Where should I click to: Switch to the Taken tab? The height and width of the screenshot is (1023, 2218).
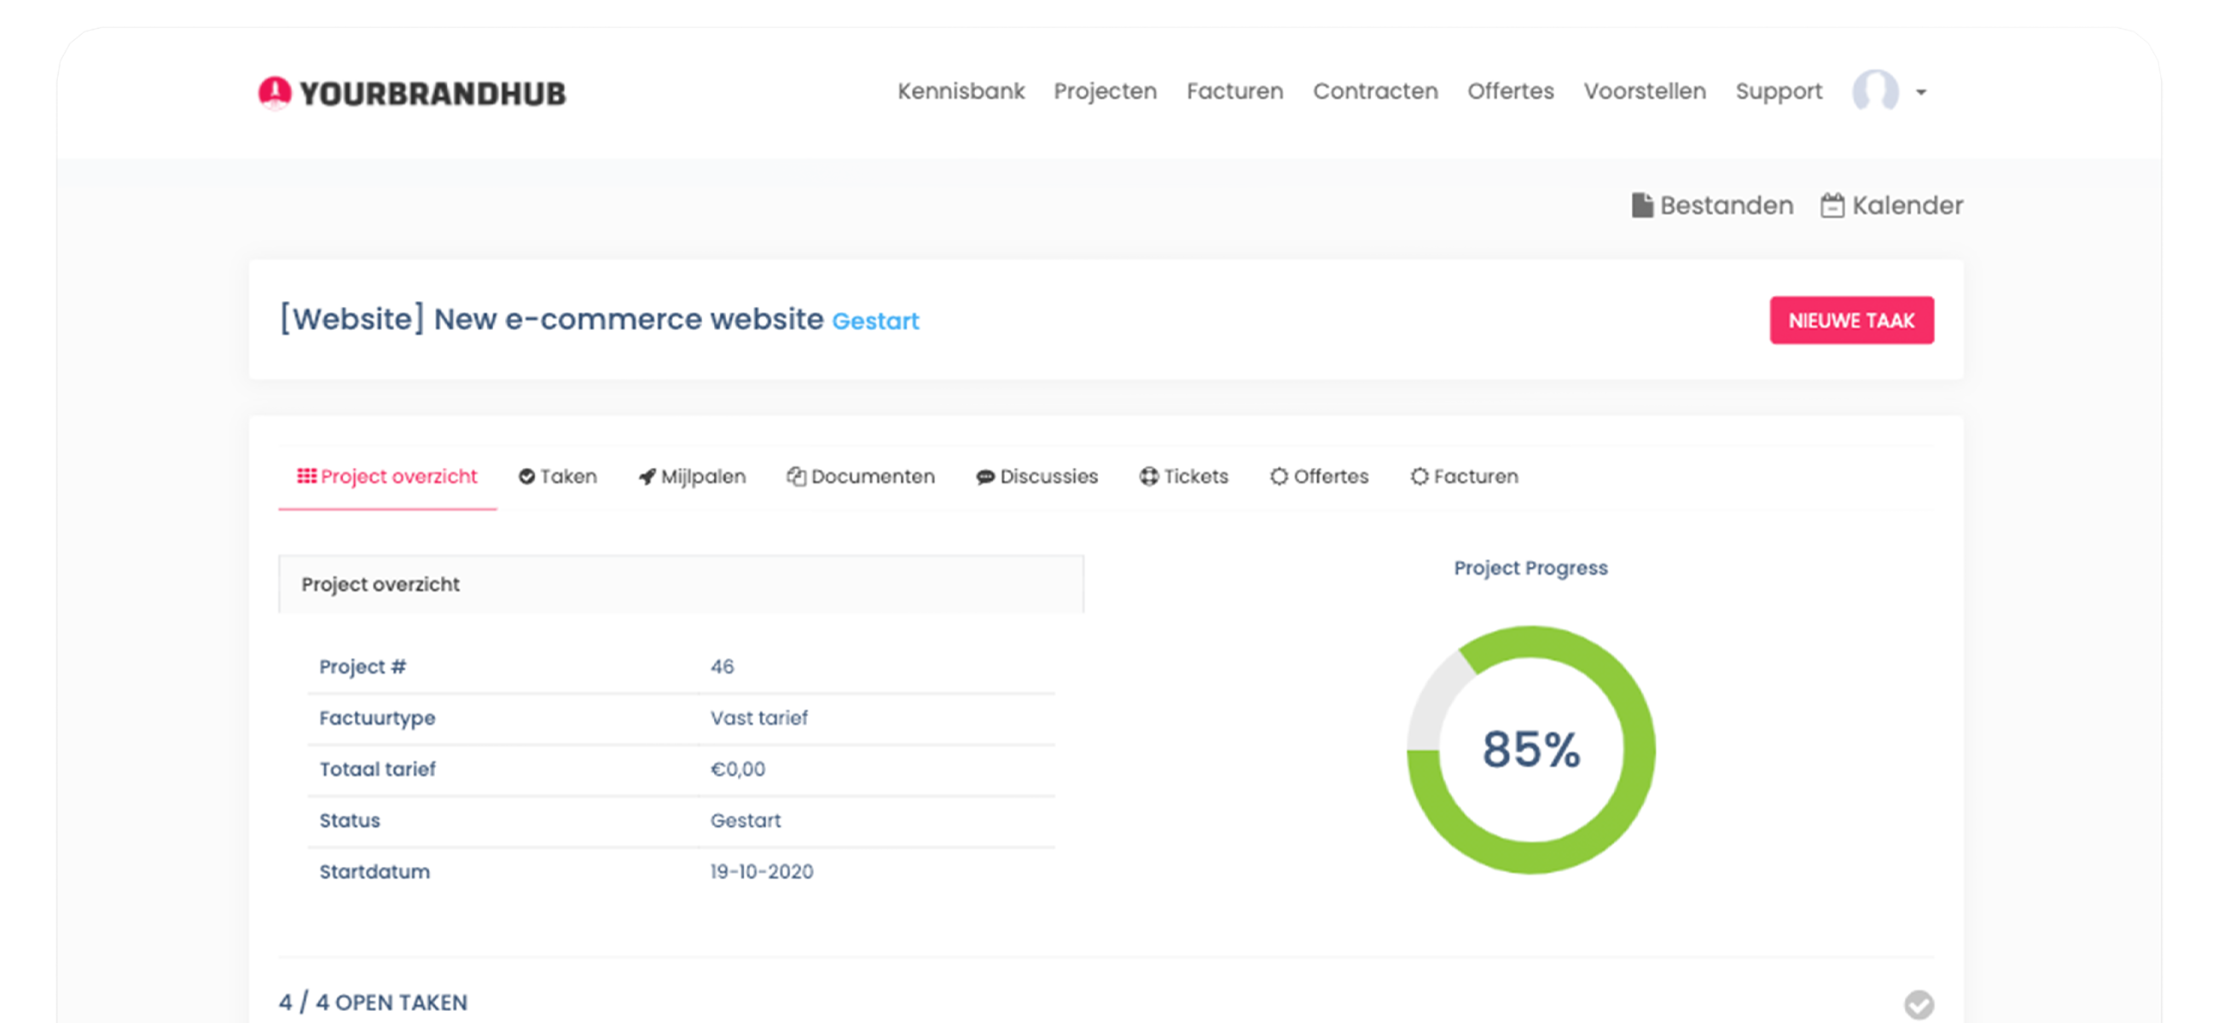[x=557, y=477]
